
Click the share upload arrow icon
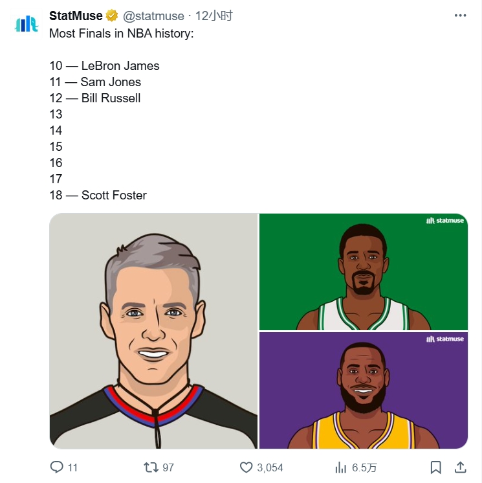coord(461,467)
